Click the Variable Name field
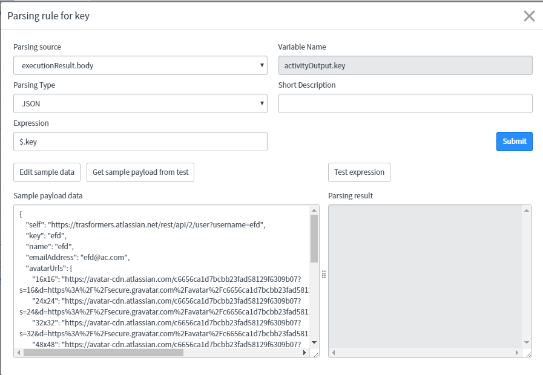The image size is (543, 375). (x=405, y=65)
